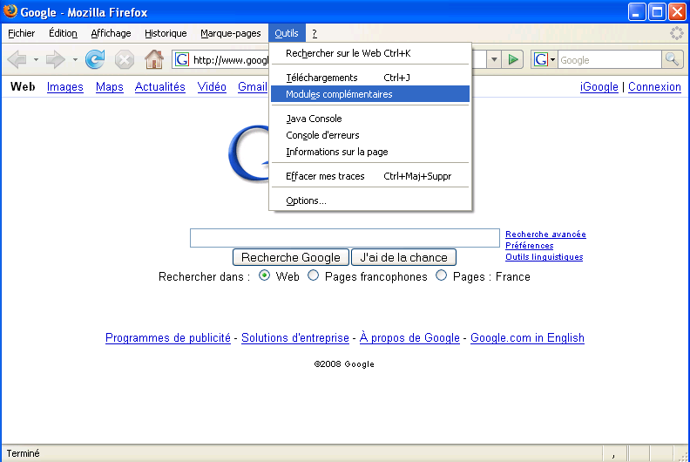Open the Édition menu
Image resolution: width=690 pixels, height=462 pixels.
(63, 33)
